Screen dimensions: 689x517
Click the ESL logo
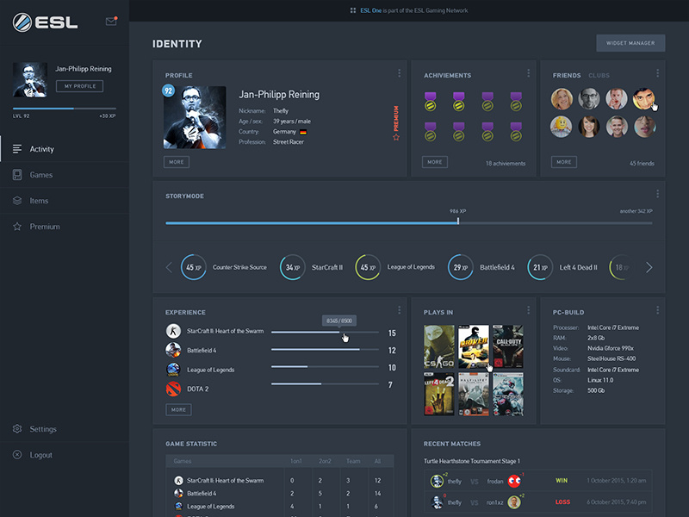pyautogui.click(x=45, y=22)
